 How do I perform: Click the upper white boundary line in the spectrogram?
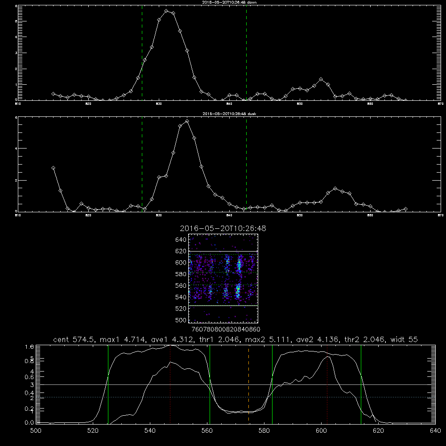[223, 251]
